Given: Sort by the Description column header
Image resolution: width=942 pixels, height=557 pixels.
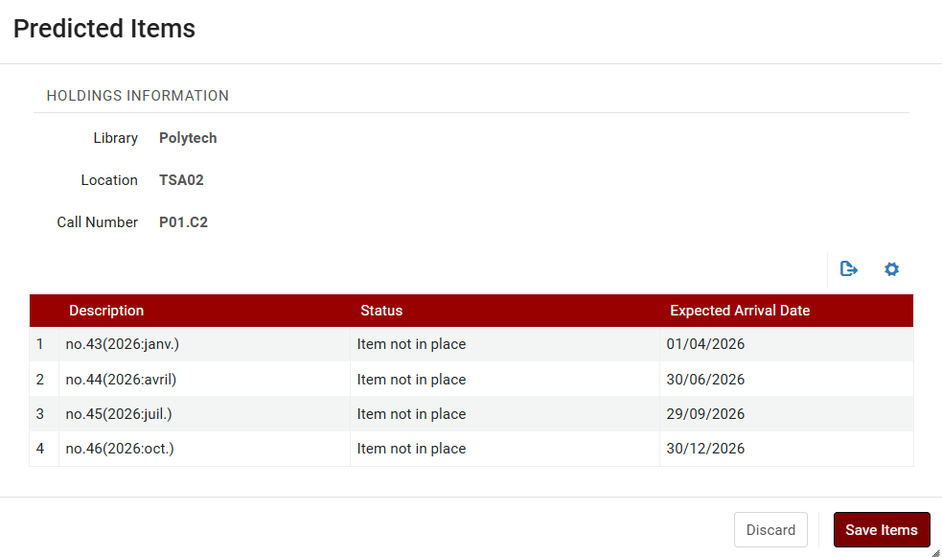Looking at the screenshot, I should coord(106,311).
